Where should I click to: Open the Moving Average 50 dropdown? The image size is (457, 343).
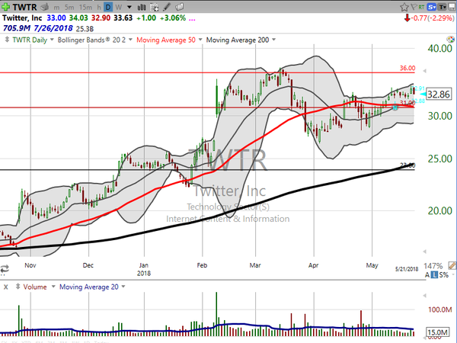pos(176,38)
